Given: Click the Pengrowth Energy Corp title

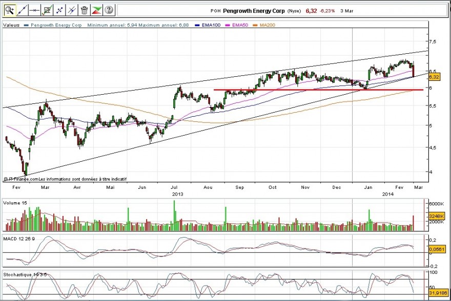Looking at the screenshot, I should tap(254, 11).
